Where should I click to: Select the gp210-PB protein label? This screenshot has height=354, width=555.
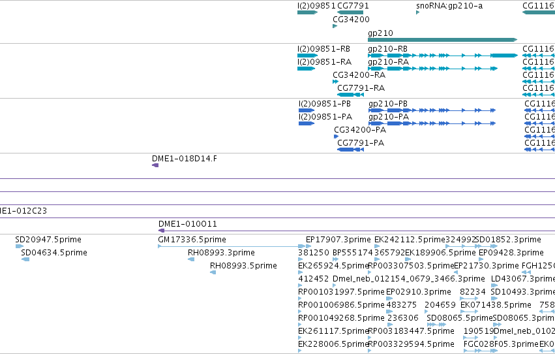click(x=388, y=104)
